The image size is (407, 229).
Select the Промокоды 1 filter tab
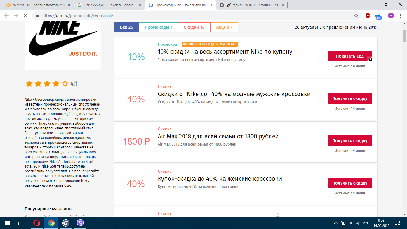point(159,27)
